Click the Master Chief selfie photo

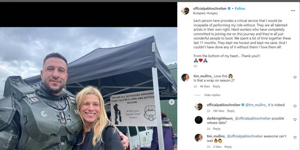click(88, 89)
